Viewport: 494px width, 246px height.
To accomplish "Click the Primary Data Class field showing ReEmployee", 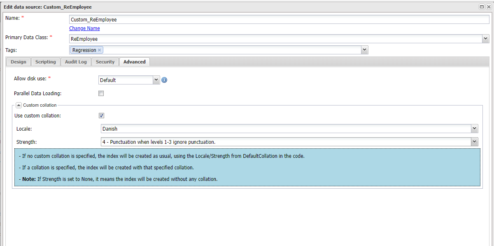I will tap(276, 39).
